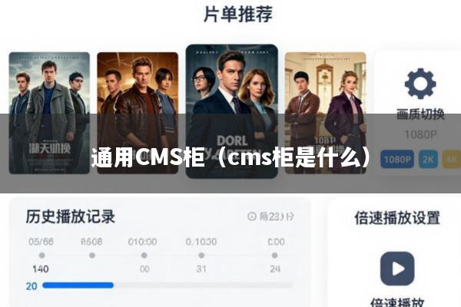Click the 05/66 history timeline dot
Viewport: 461px width, 307px height.
tap(41, 256)
